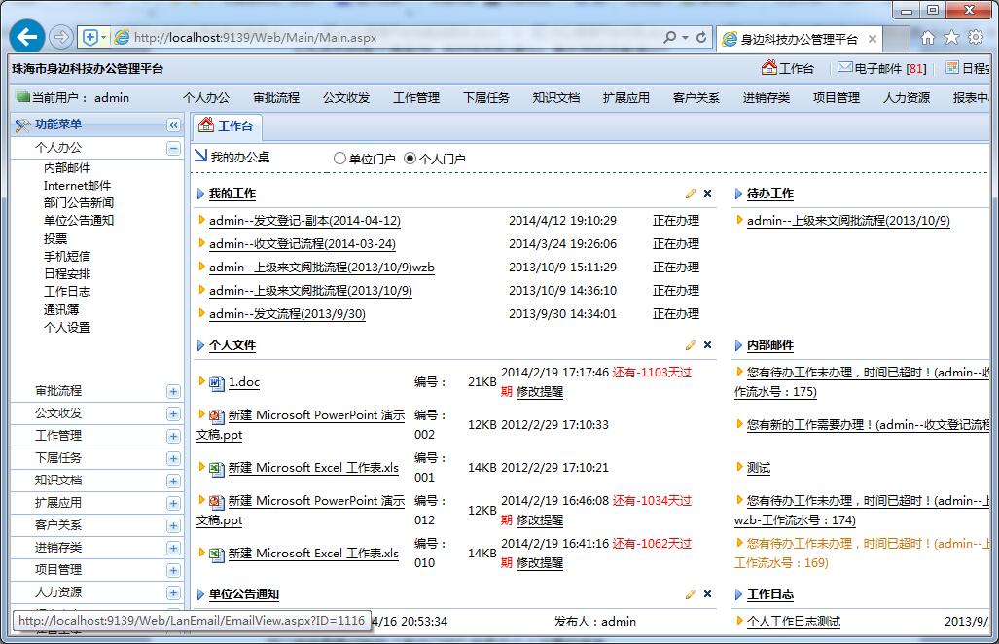Screen dimensions: 999x644
Task: Go back with the browser back arrow
Action: coord(27,37)
